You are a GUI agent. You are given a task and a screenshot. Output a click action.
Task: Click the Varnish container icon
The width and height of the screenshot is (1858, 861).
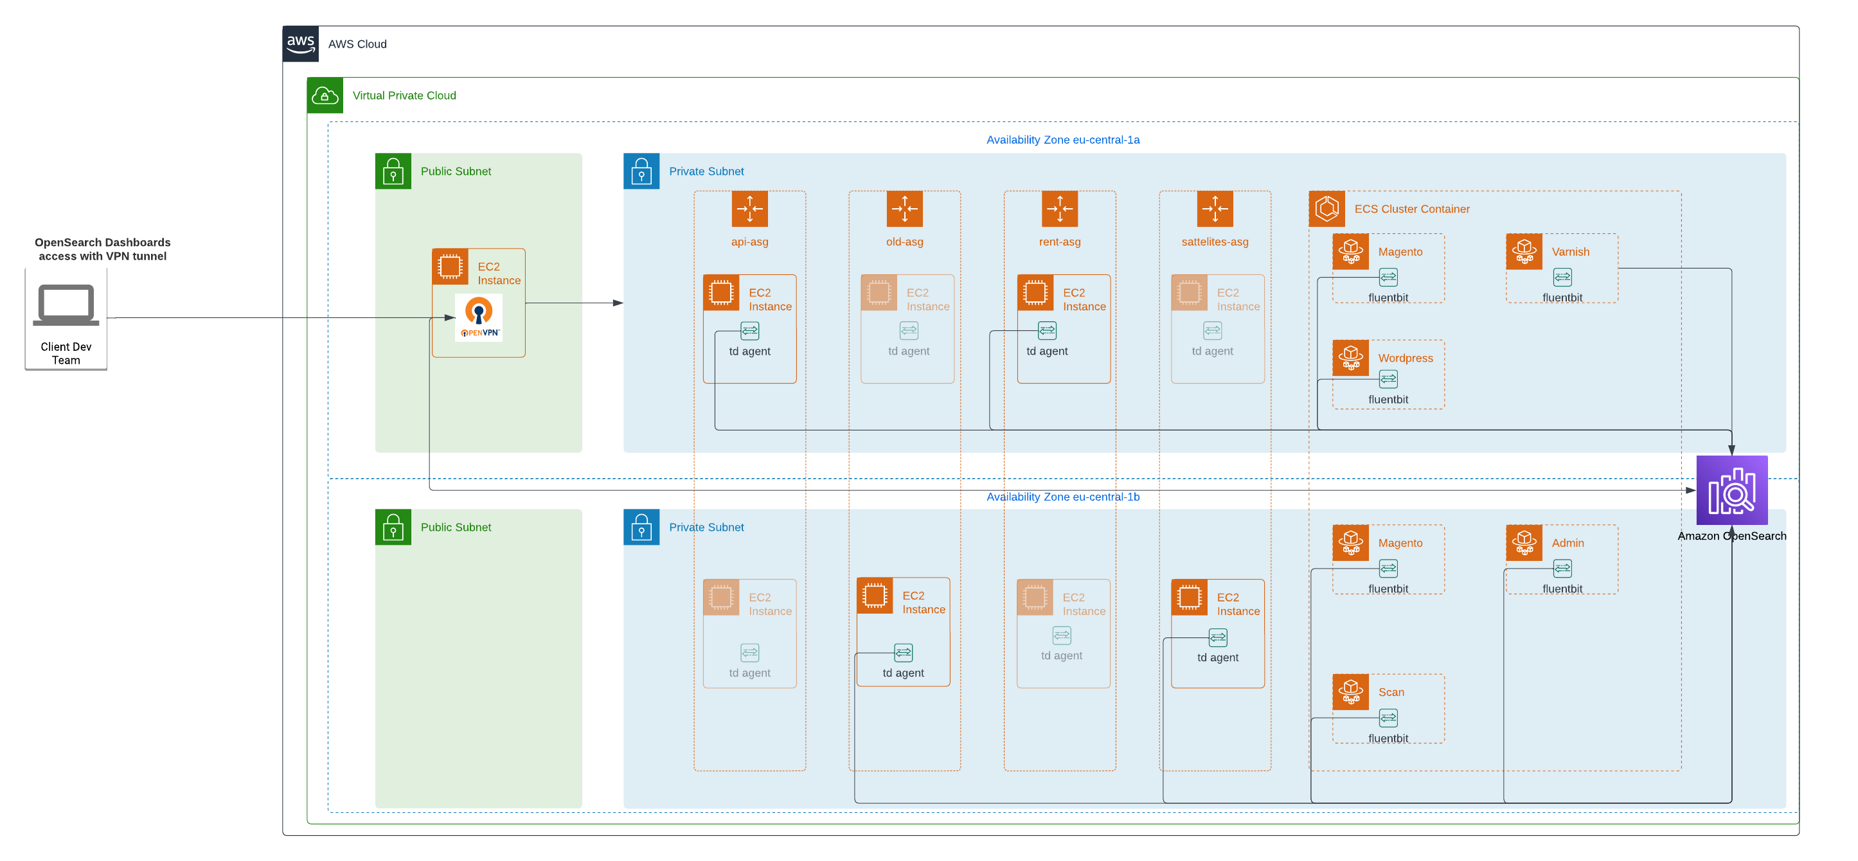pyautogui.click(x=1524, y=252)
